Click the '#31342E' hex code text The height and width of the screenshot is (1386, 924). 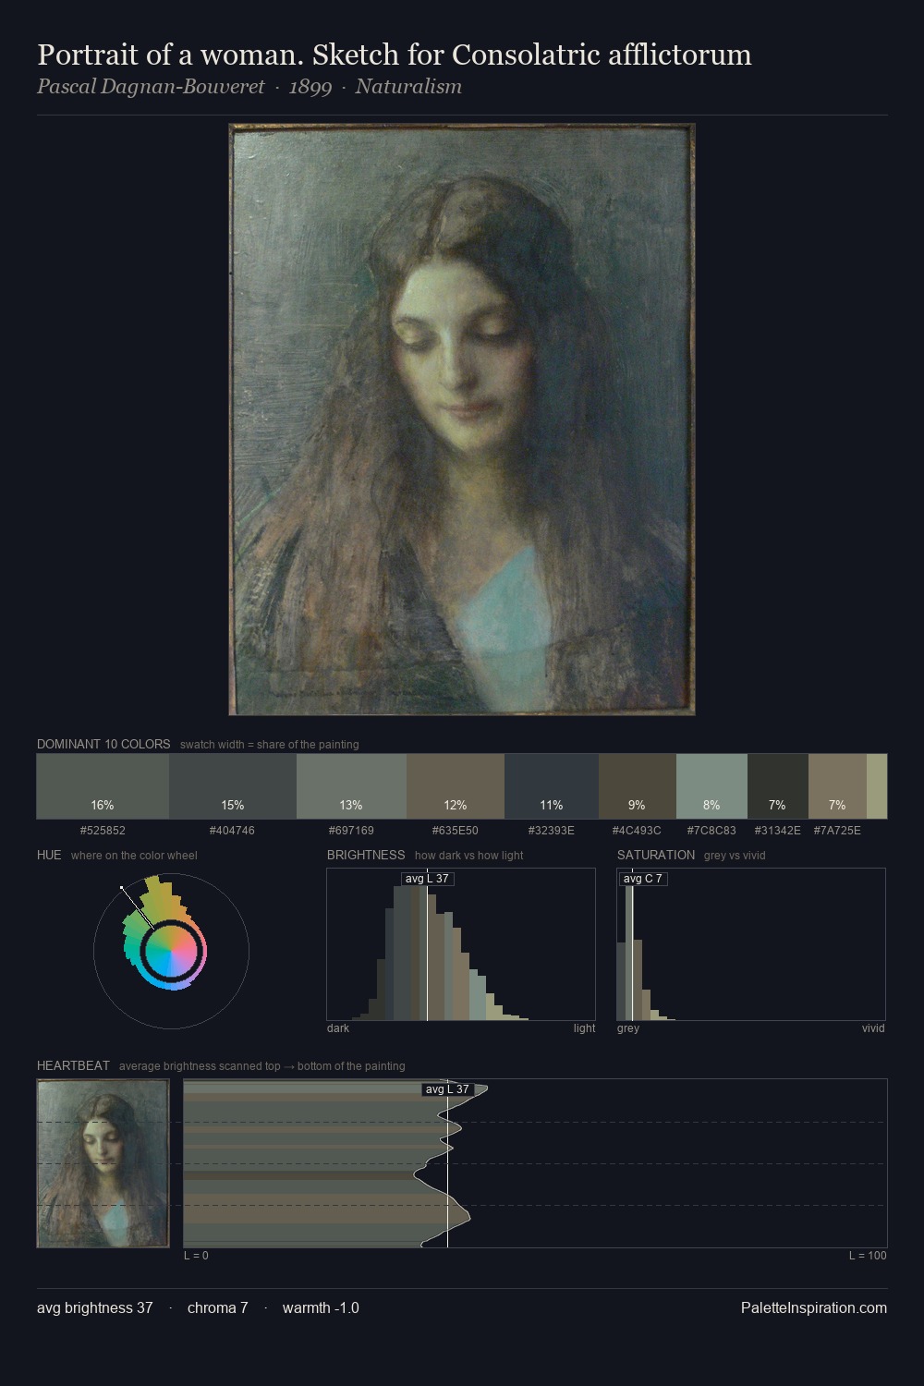click(x=778, y=831)
